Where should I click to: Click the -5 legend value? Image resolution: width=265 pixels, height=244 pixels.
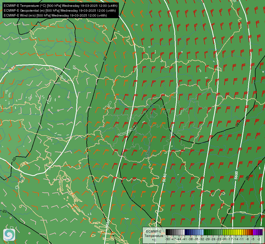[253, 239]
